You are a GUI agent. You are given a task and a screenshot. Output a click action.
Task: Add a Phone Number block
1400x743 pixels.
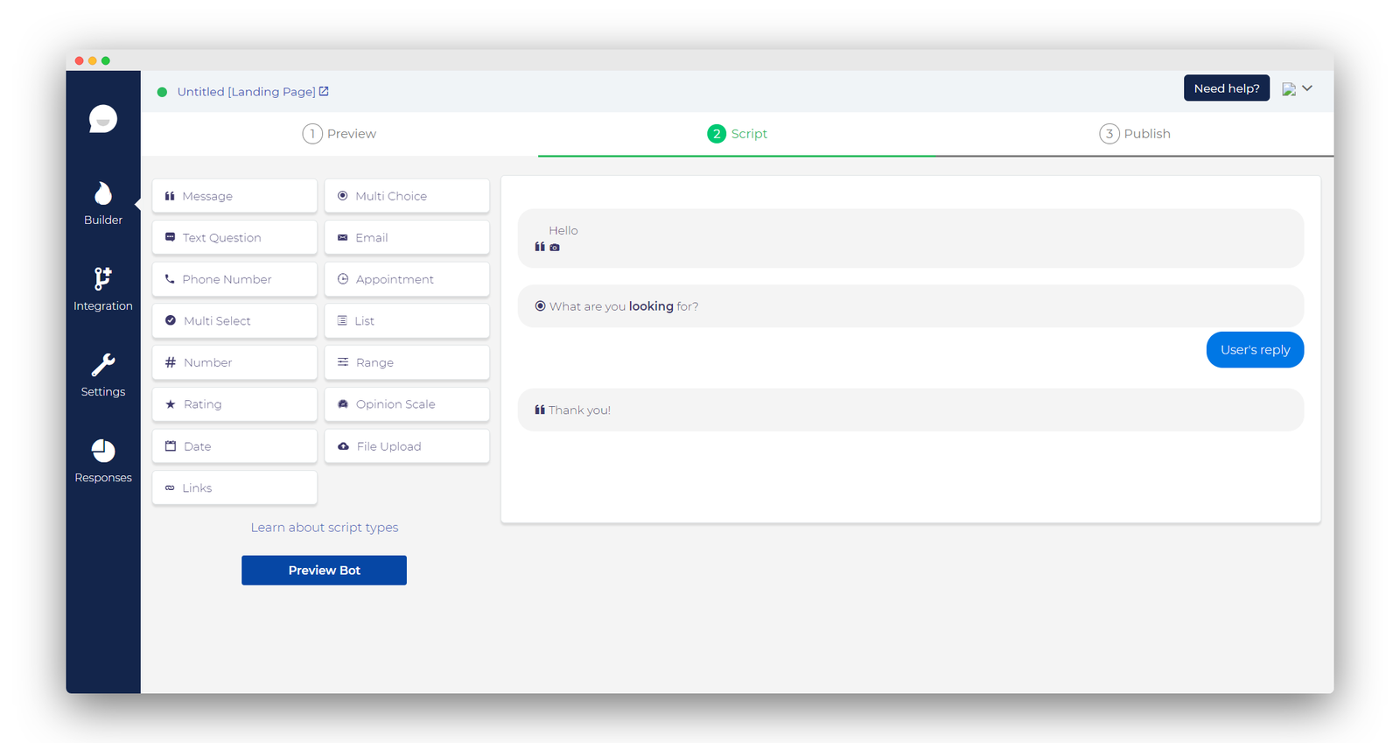pos(234,279)
